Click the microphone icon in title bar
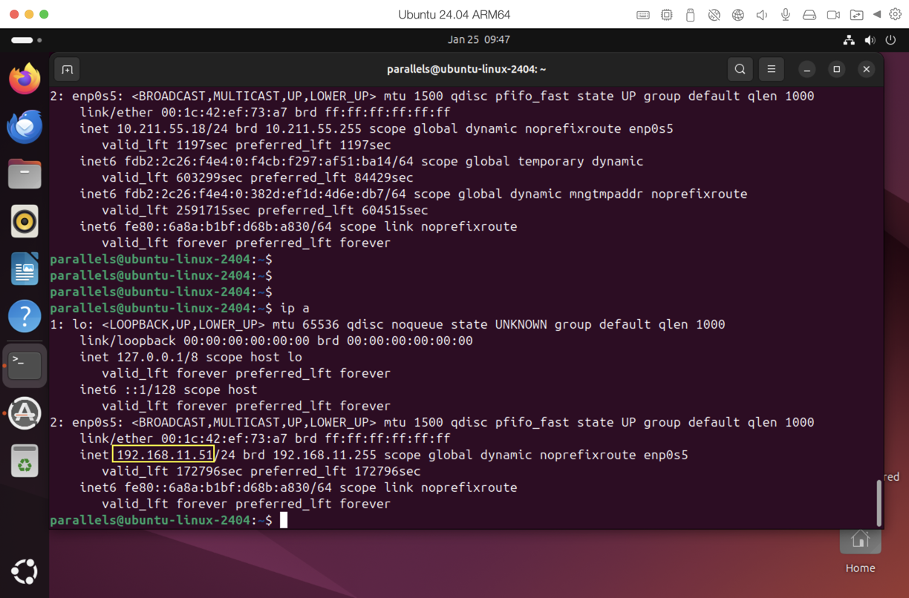This screenshot has width=909, height=598. pyautogui.click(x=785, y=15)
